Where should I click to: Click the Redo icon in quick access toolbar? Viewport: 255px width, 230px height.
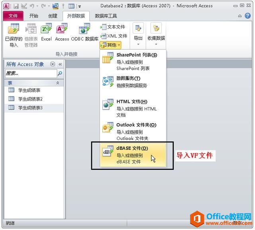tap(43, 6)
